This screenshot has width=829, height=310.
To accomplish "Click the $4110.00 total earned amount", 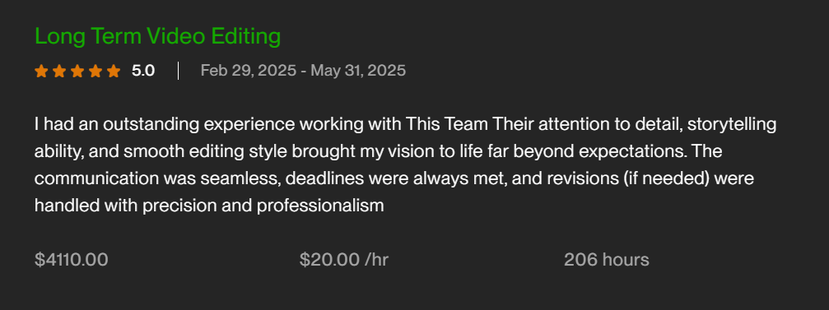I will pyautogui.click(x=72, y=260).
